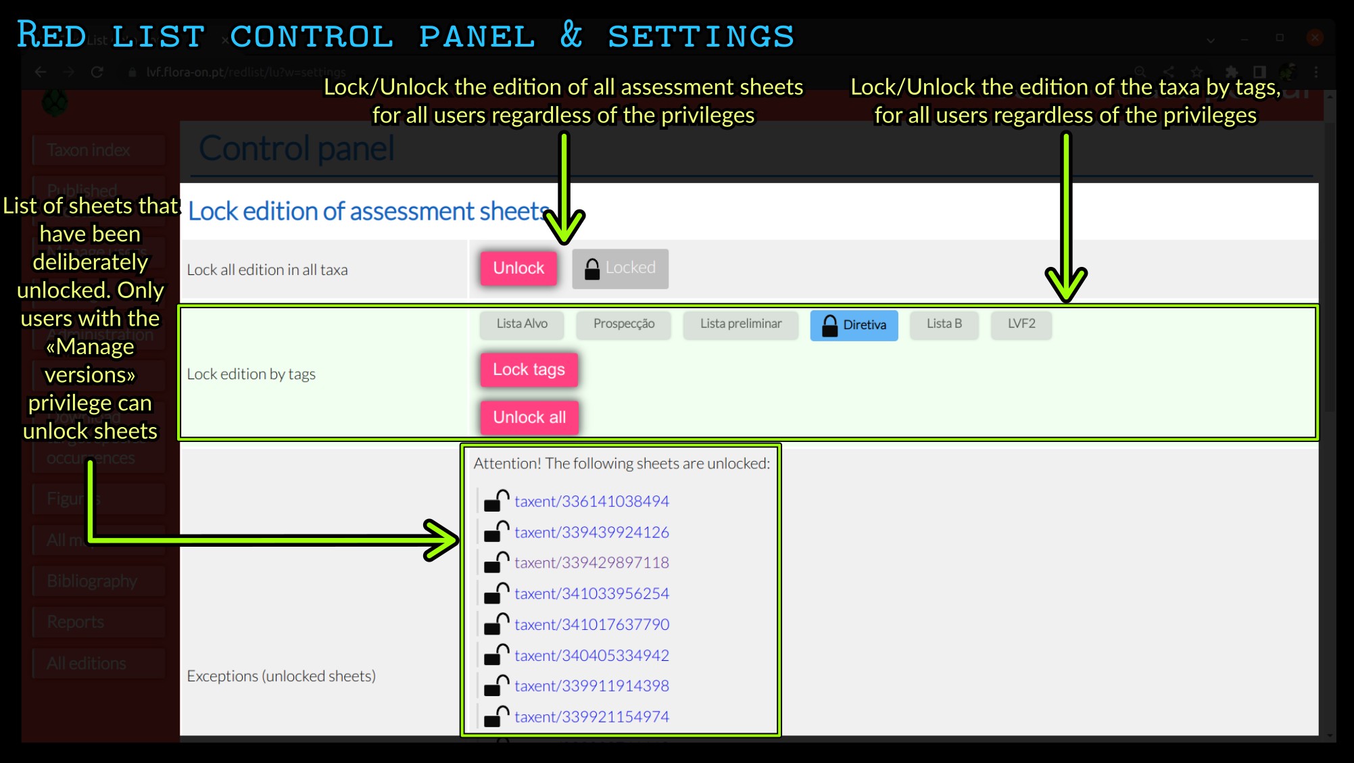This screenshot has height=763, width=1354.
Task: Select the Prospecção tag filter
Action: tap(623, 324)
